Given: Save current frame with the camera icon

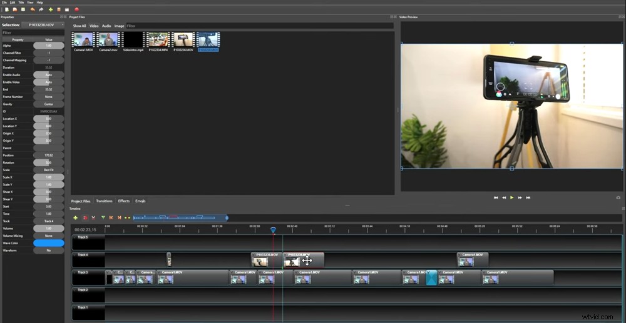Looking at the screenshot, I should [618, 197].
